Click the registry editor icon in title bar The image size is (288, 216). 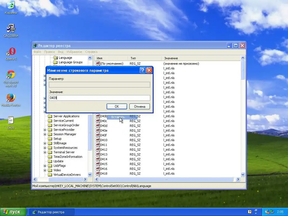(x=35, y=46)
